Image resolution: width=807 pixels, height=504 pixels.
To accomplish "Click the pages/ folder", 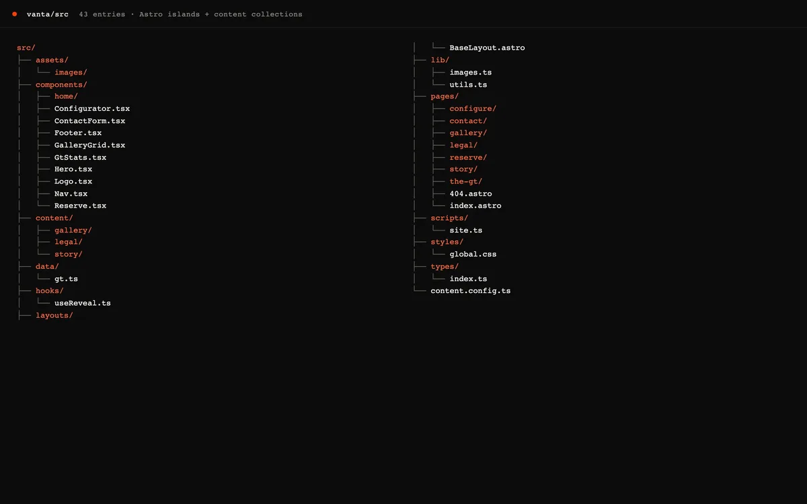I will (445, 96).
